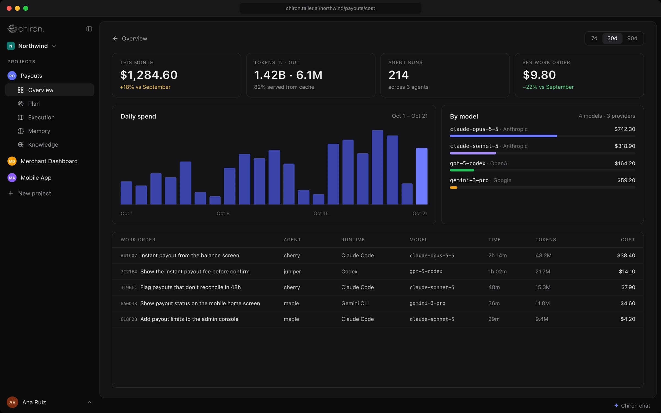661x413 pixels.
Task: Click the back arrow beside Overview
Action: pos(115,39)
